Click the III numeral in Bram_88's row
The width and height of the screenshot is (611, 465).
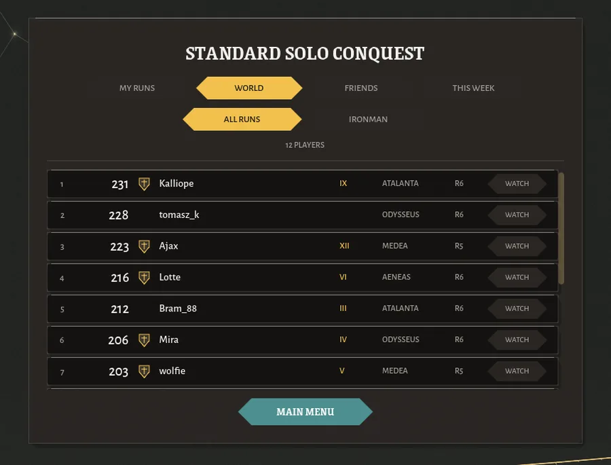(x=343, y=308)
